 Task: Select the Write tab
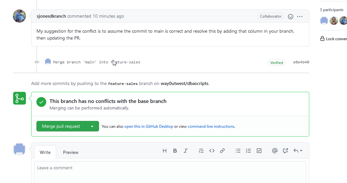tap(45, 152)
